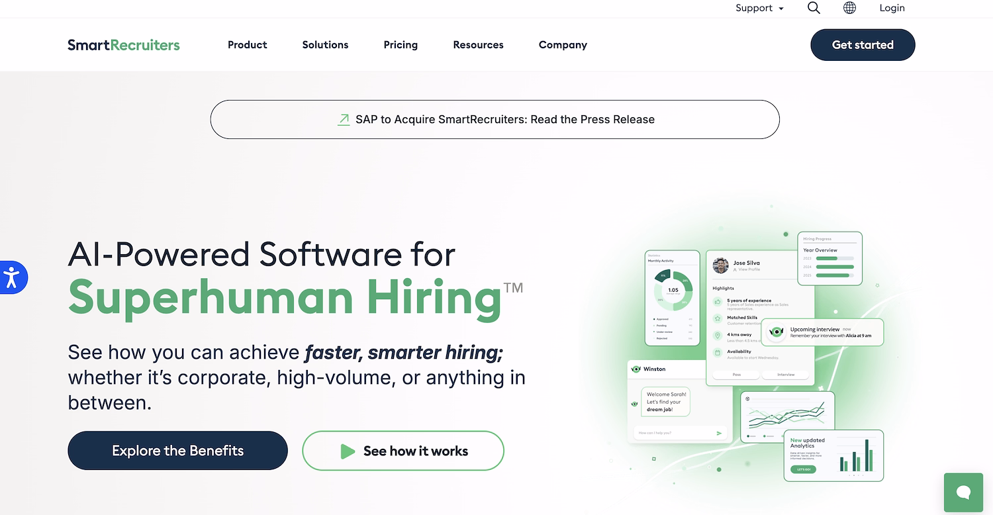993x515 pixels.
Task: Click the green play icon beside See how it works
Action: (348, 451)
